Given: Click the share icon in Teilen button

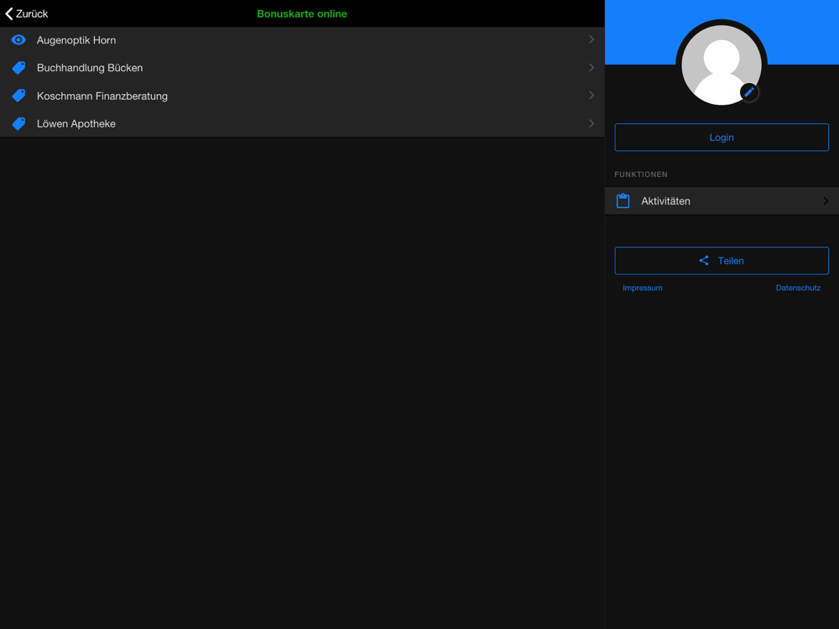Looking at the screenshot, I should click(704, 261).
